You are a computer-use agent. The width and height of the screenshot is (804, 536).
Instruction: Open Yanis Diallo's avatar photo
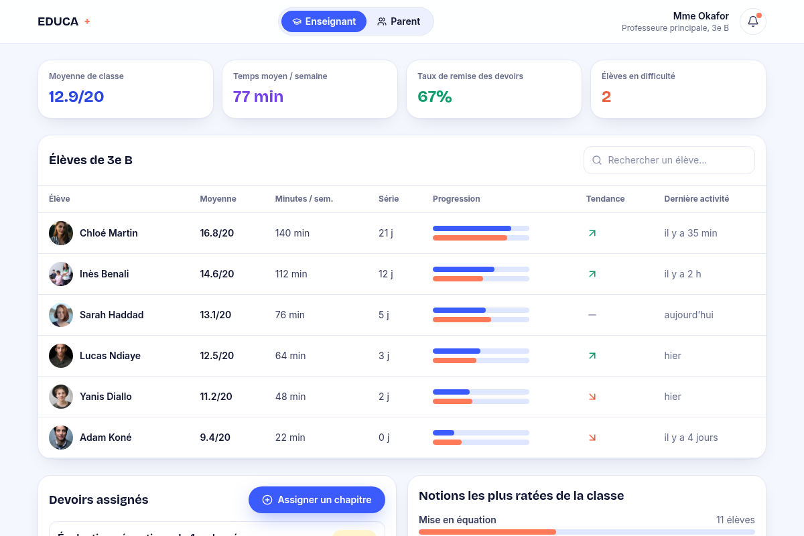pyautogui.click(x=61, y=397)
